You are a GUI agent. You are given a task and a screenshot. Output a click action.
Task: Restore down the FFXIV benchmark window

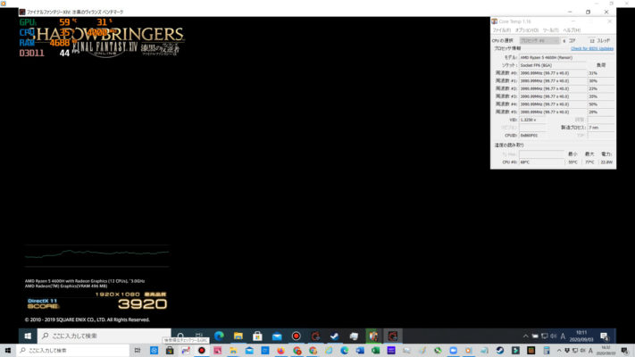point(588,12)
